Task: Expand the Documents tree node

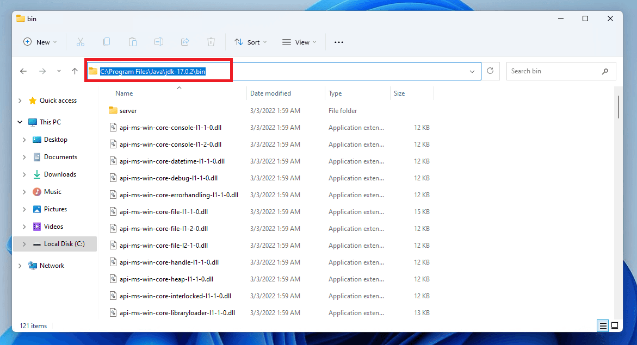Action: pos(24,157)
